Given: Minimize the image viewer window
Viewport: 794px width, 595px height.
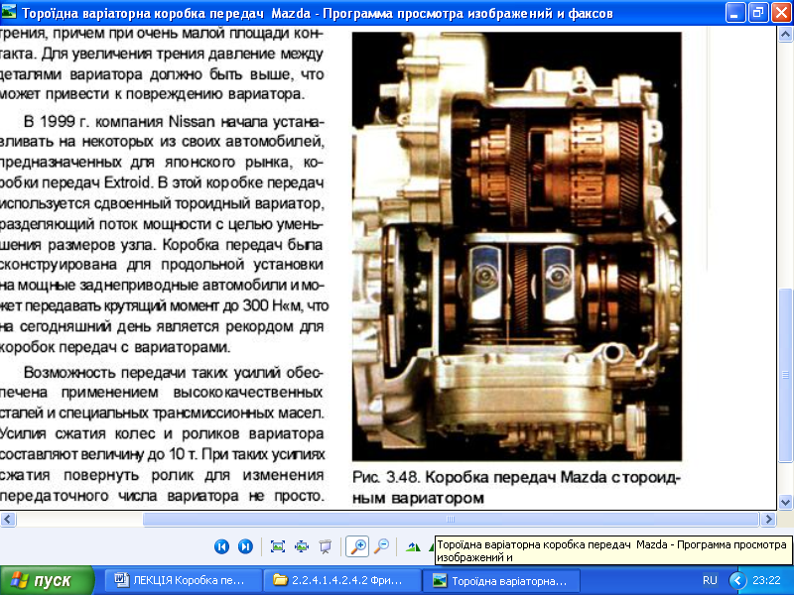Looking at the screenshot, I should (735, 12).
